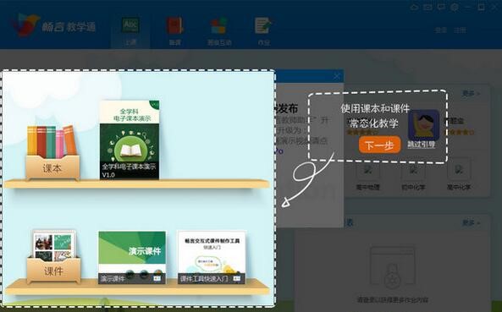
Task: Click the icon on 课件工具快速入门 label bar
Action: (236, 279)
